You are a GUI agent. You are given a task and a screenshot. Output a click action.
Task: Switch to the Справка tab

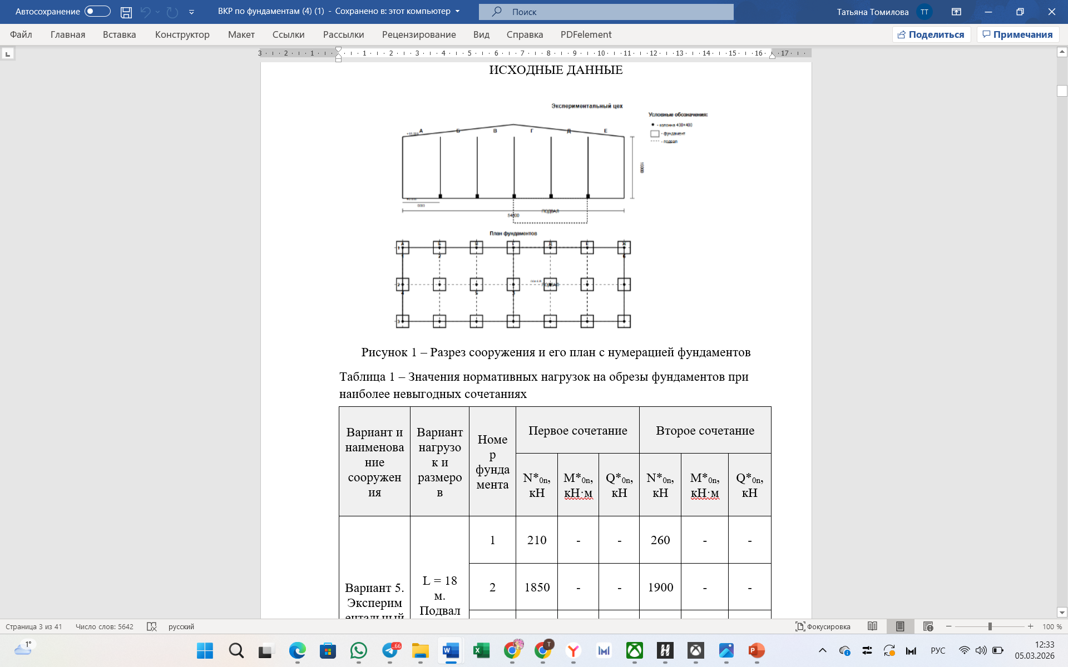tap(525, 34)
